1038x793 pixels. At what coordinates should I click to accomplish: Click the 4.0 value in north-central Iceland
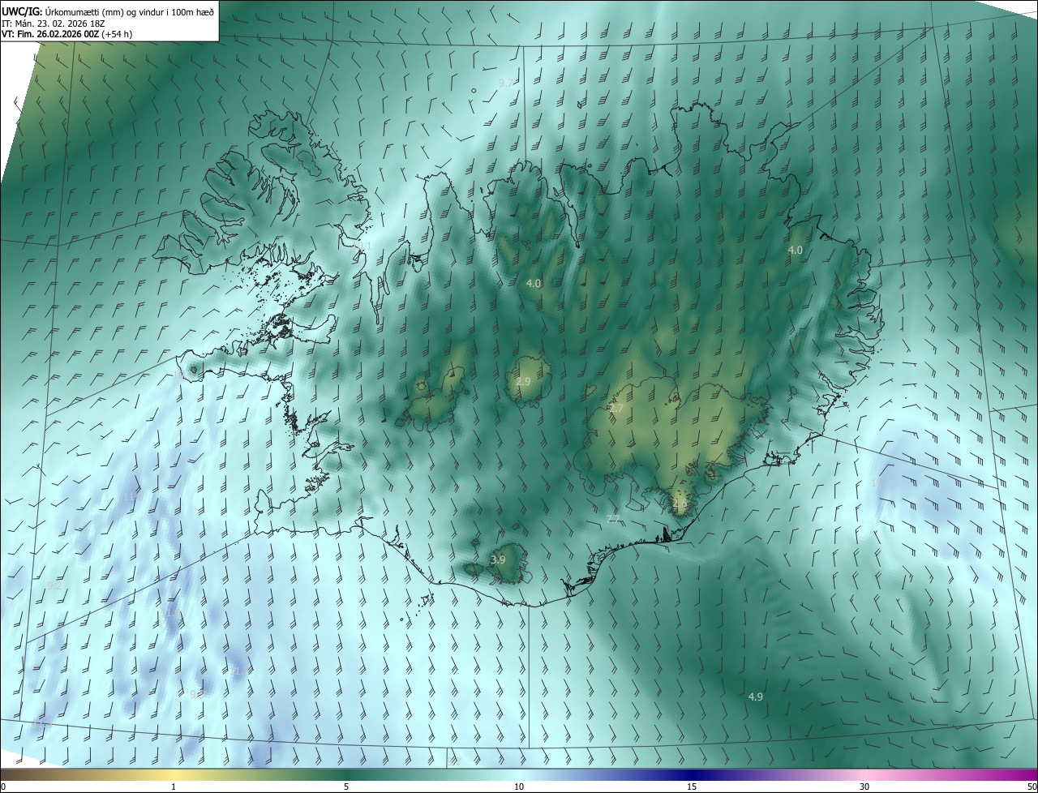pos(533,283)
